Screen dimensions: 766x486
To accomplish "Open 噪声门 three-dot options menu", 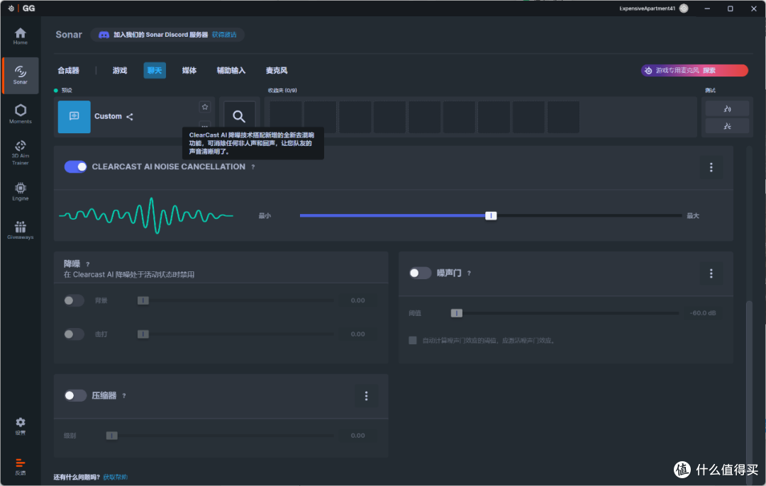I will coord(711,273).
